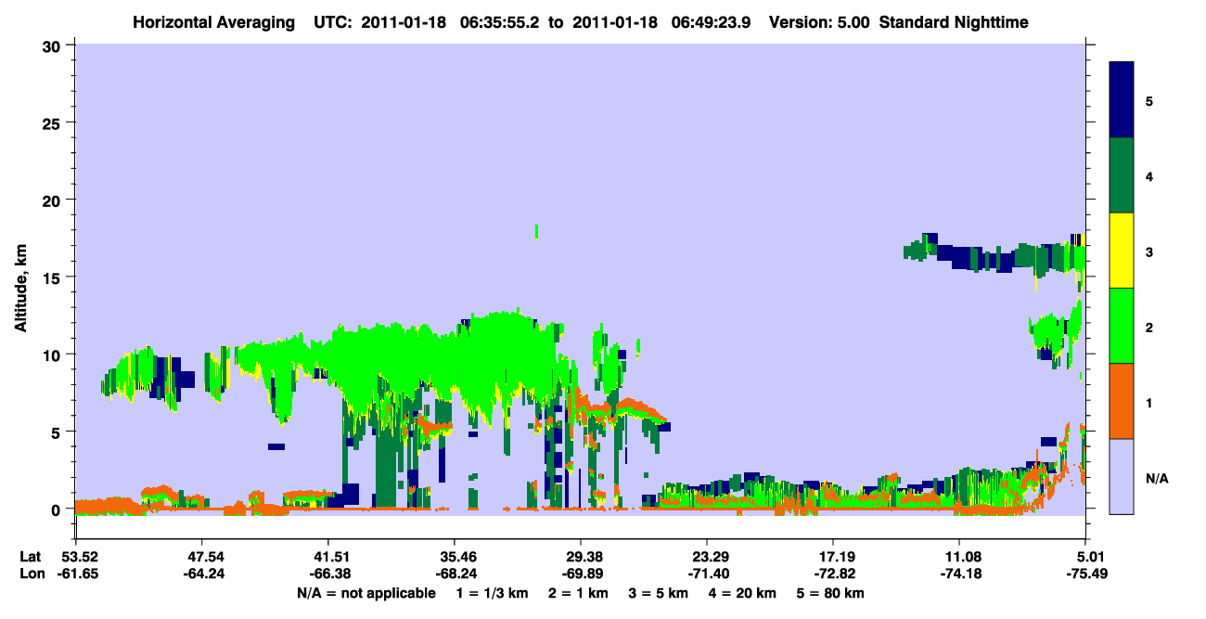Click the '2 = 1 km' legend entry
This screenshot has width=1206, height=619.
coord(579,593)
